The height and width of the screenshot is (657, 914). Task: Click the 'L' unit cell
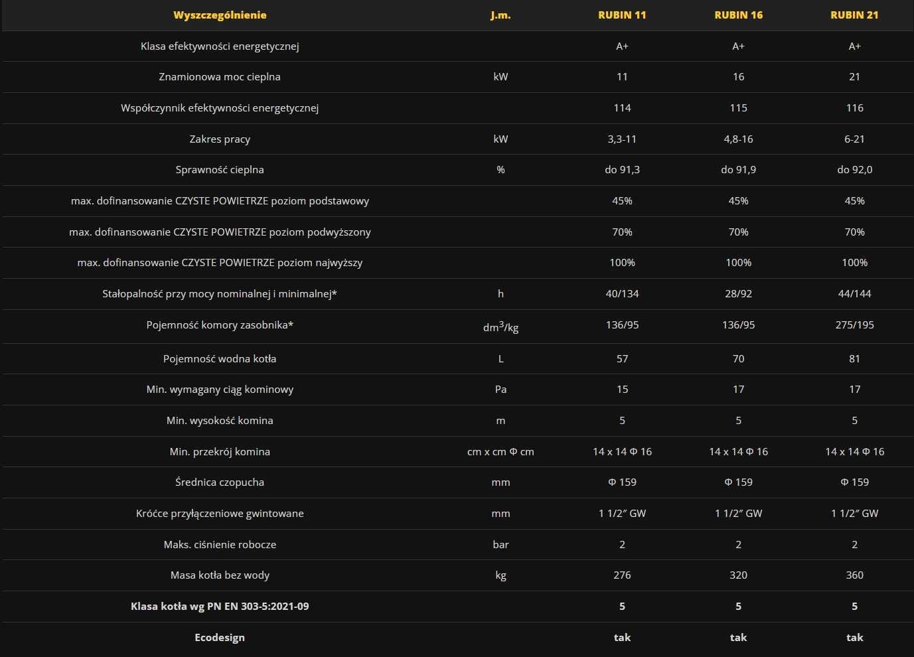point(500,359)
